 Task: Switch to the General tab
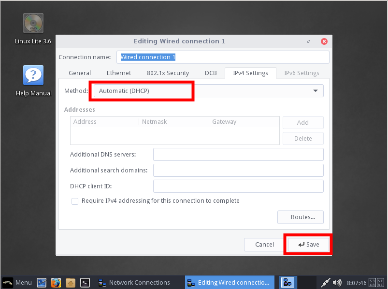[80, 73]
